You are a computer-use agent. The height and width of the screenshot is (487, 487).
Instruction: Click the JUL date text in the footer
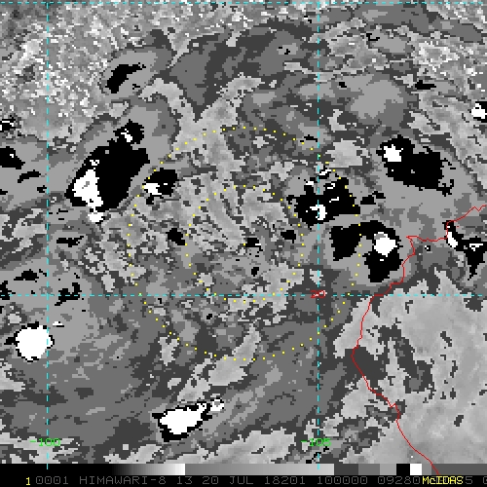pos(242,480)
